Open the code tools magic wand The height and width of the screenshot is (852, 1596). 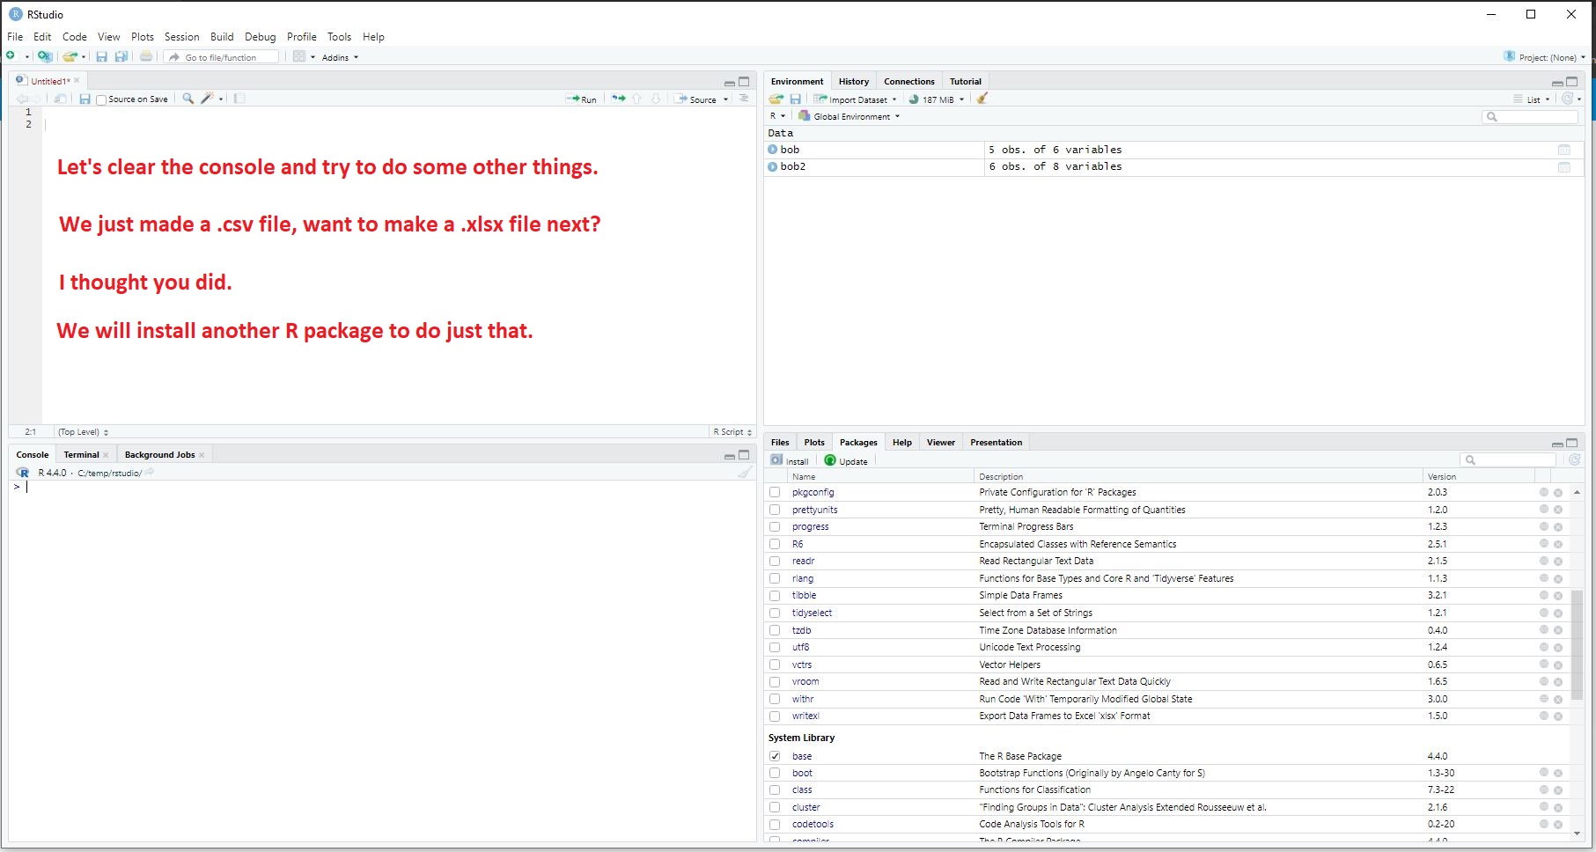pyautogui.click(x=208, y=99)
